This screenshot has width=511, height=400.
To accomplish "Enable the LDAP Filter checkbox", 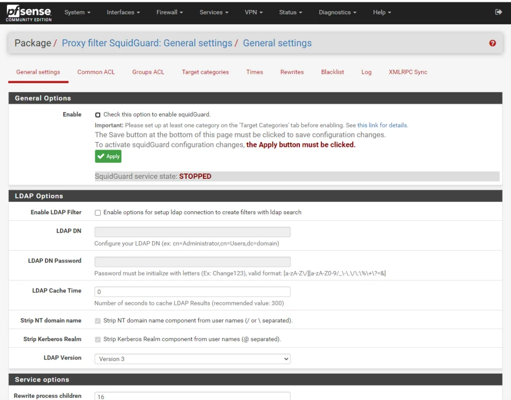I will tap(98, 213).
